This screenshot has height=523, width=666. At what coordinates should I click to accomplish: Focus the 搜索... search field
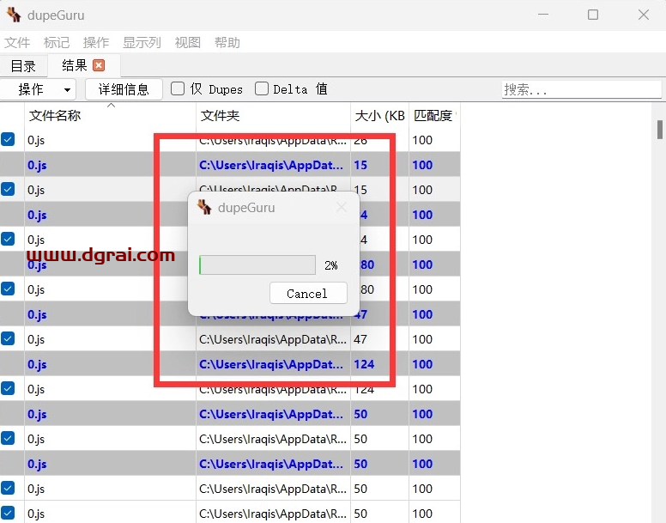(x=582, y=89)
